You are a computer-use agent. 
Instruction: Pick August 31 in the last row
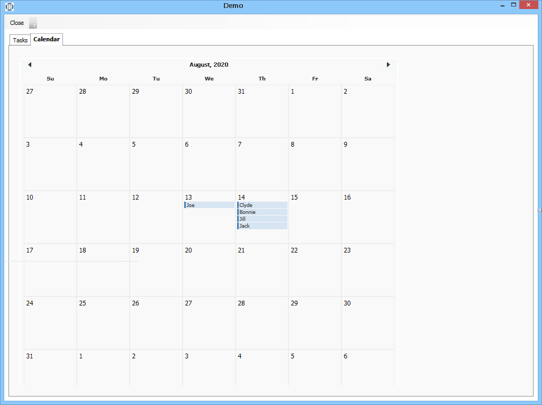(x=50, y=368)
